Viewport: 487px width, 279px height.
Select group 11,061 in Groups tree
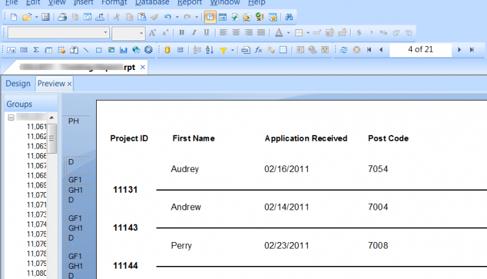tap(36, 127)
